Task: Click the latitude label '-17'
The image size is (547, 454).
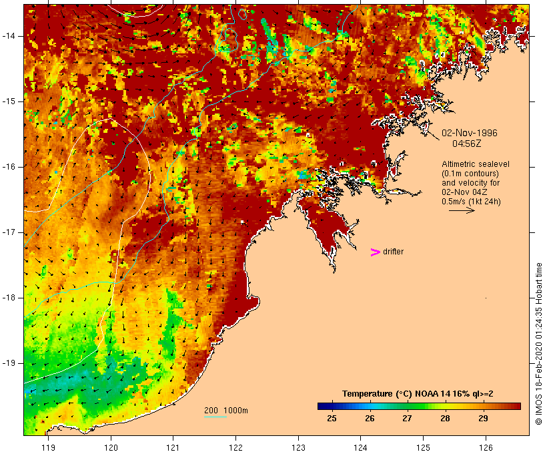Action: click(x=8, y=232)
